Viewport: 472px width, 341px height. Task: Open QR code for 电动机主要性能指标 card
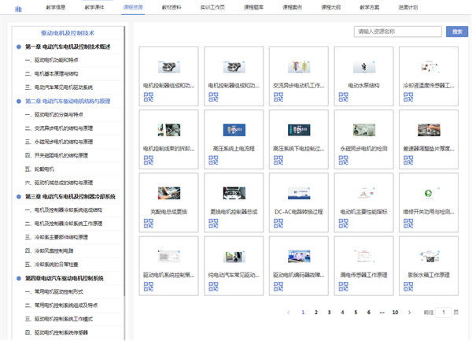pyautogui.click(x=343, y=223)
